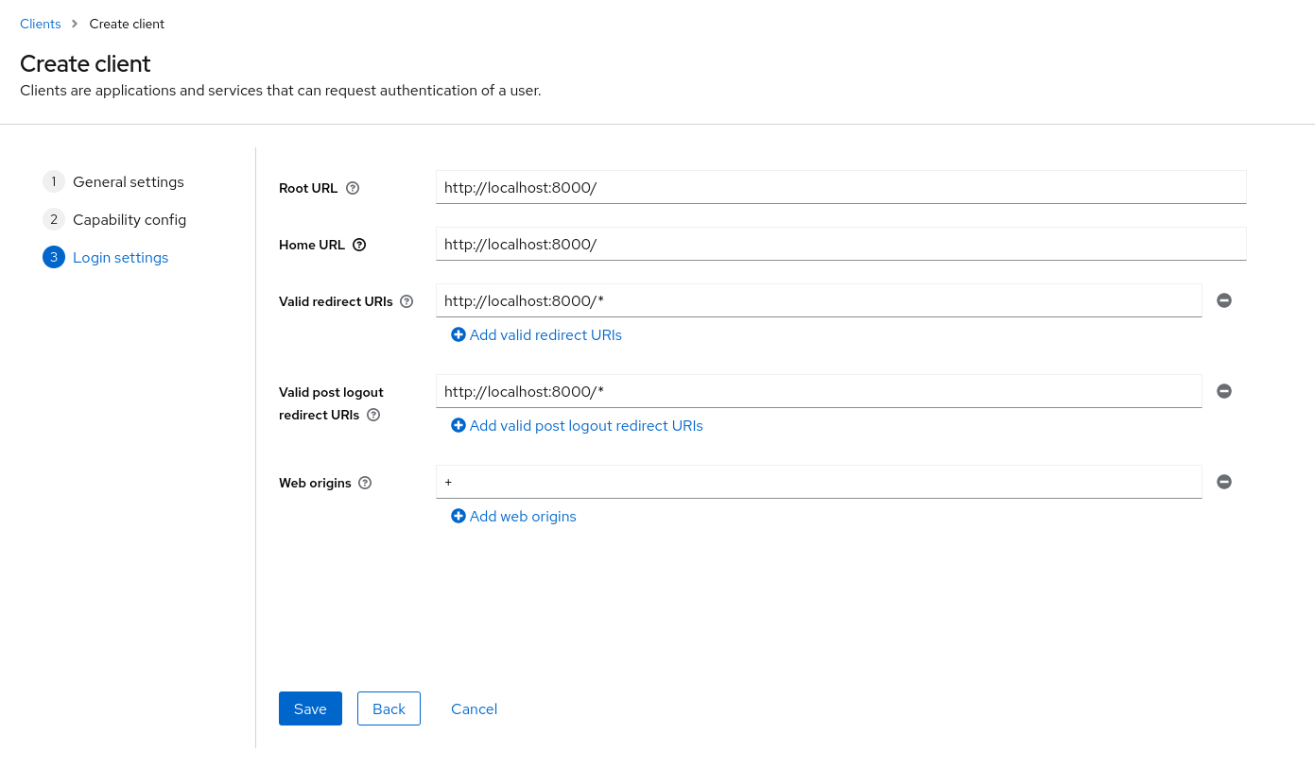Add another valid redirect URI

536,334
